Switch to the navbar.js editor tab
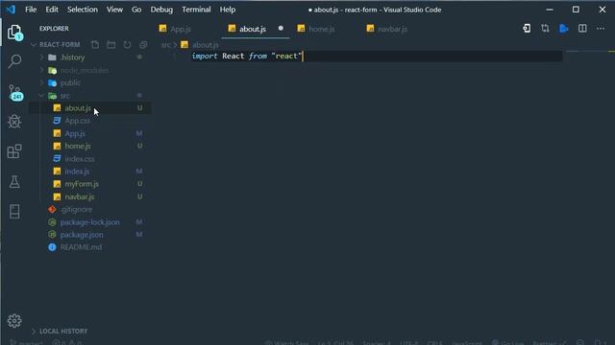Viewport: 615px width, 345px height. [x=392, y=29]
